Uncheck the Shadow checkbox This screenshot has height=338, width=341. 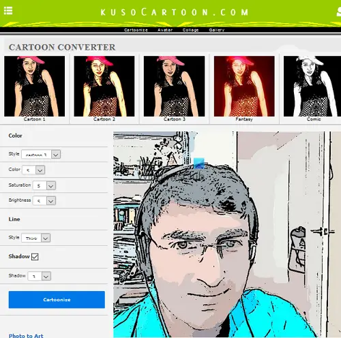tap(35, 257)
